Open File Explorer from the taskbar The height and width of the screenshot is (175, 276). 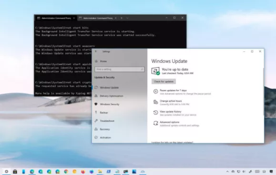point(100,172)
